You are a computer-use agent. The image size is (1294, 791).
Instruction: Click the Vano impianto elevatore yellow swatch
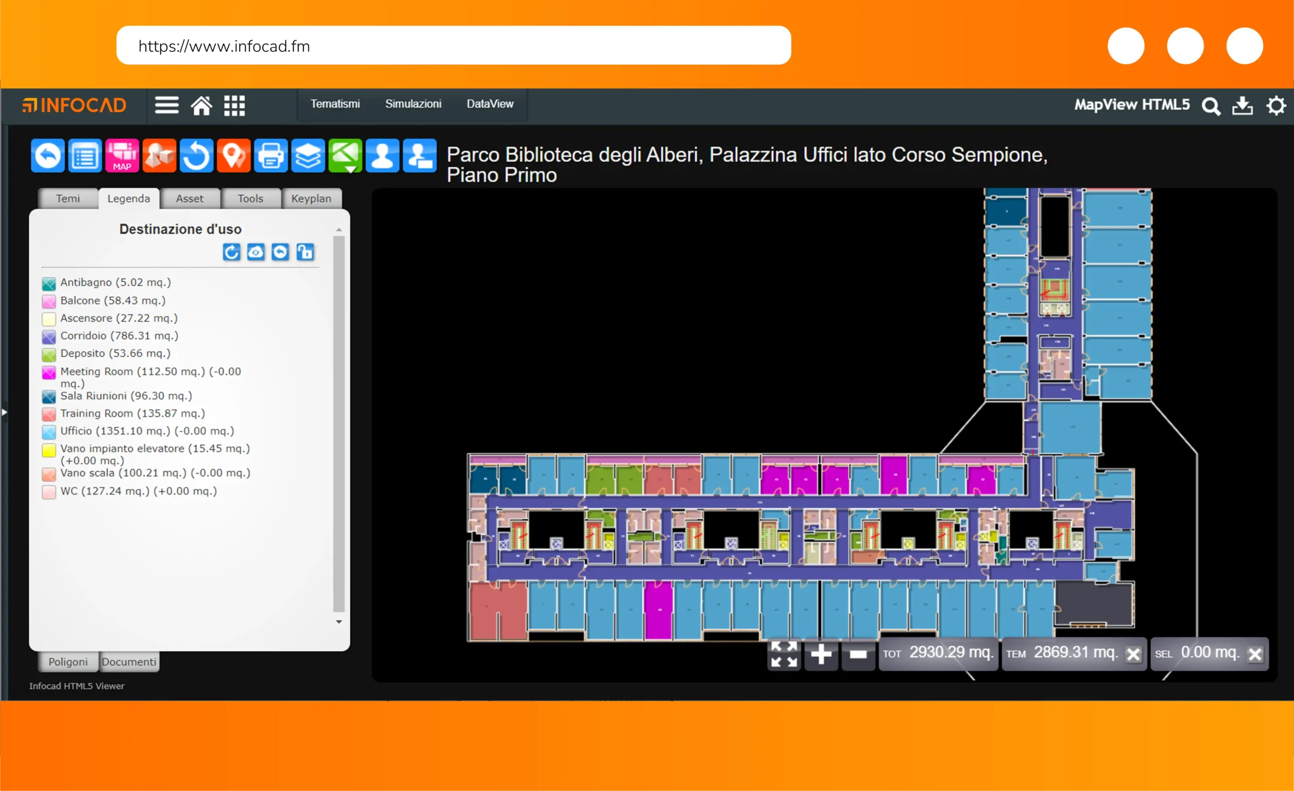[x=49, y=450]
